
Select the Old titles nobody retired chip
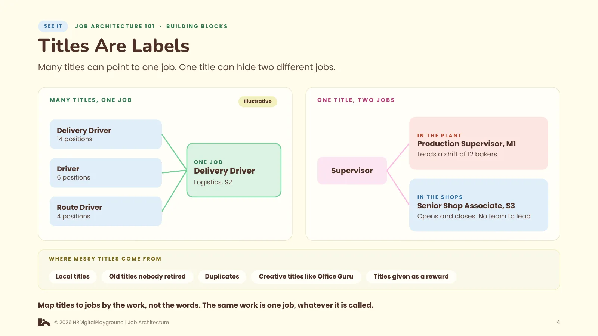[x=147, y=277]
